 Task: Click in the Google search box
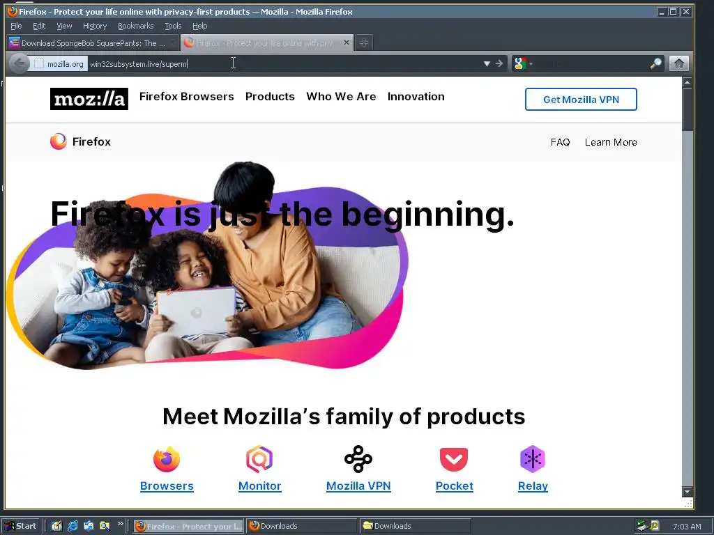[x=592, y=63]
